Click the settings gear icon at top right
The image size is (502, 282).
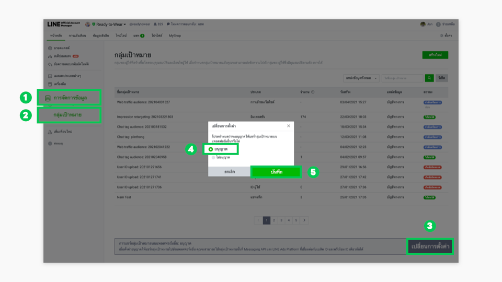click(x=442, y=35)
